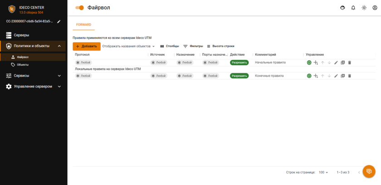Screen dimensions: 381x185
Task: Click the orange Добавить button
Action: pos(87,46)
